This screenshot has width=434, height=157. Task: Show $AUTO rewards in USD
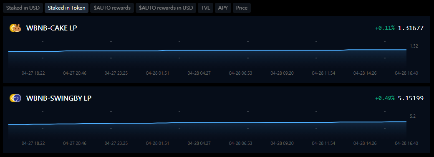(x=166, y=8)
